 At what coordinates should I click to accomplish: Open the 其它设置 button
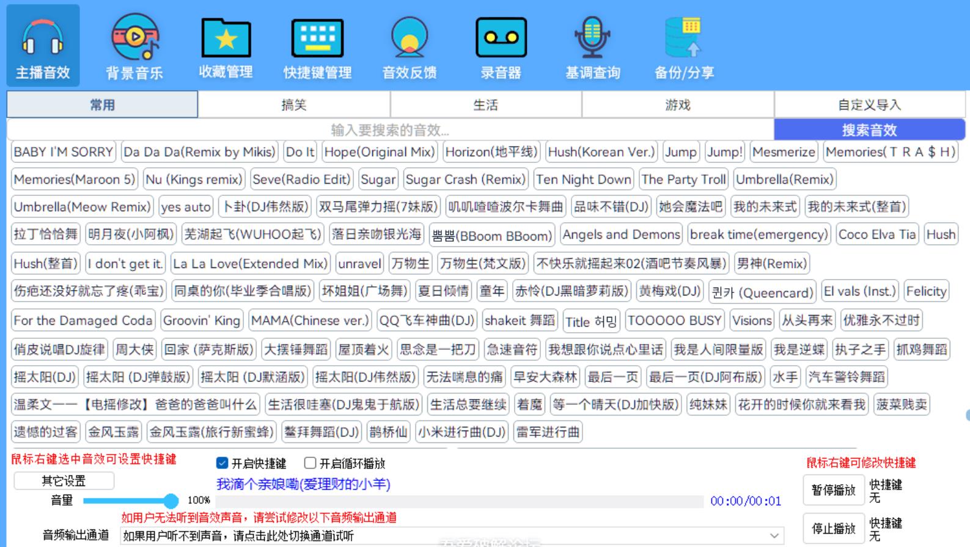[64, 481]
